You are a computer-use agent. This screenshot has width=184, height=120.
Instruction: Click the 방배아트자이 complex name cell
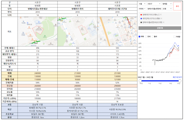point(77,9)
